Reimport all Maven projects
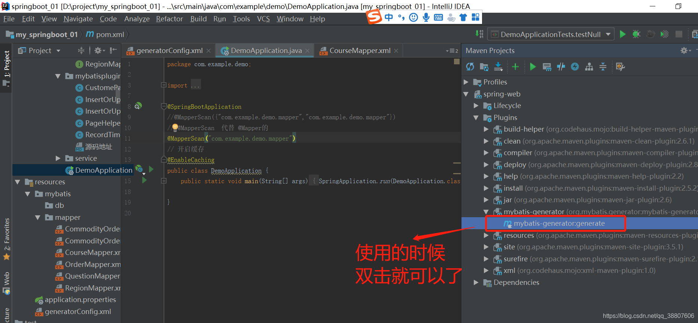Viewport: 698px width, 323px height. tap(470, 67)
